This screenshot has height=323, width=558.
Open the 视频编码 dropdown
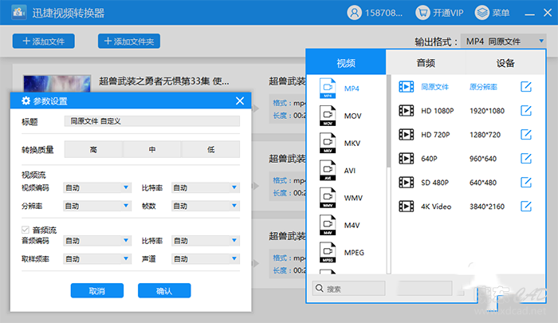97,187
